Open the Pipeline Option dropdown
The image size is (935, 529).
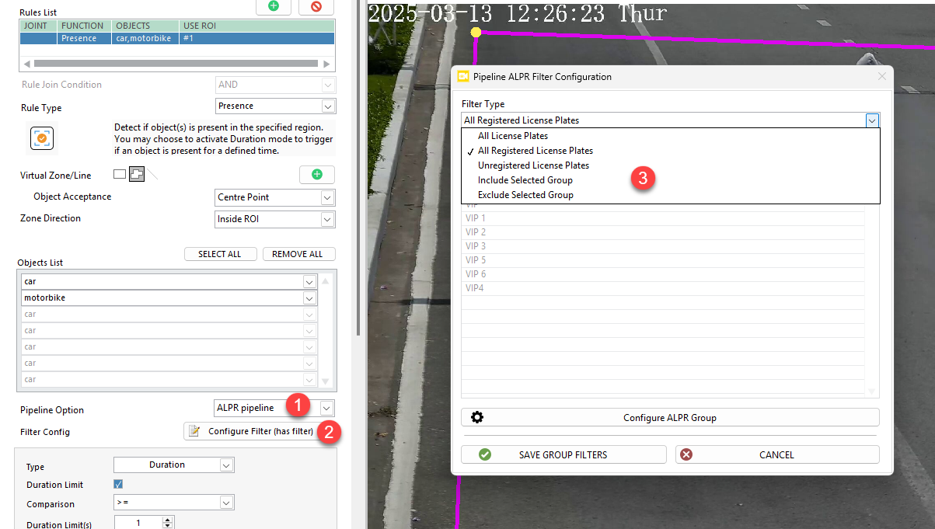coord(327,408)
